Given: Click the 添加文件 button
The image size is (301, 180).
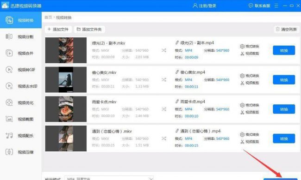Looking at the screenshot, I should click(58, 29).
